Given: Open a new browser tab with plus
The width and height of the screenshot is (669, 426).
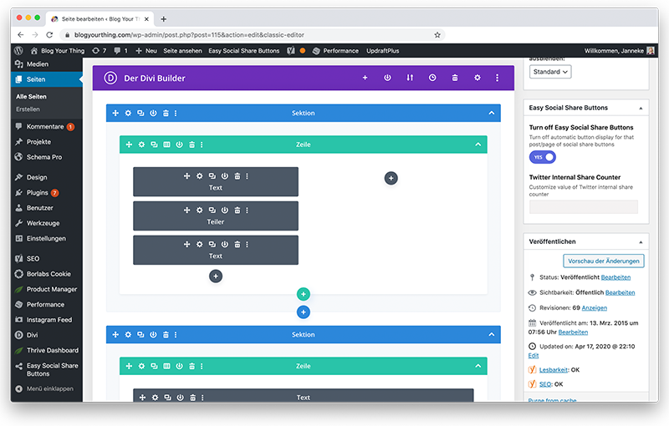Looking at the screenshot, I should [163, 19].
